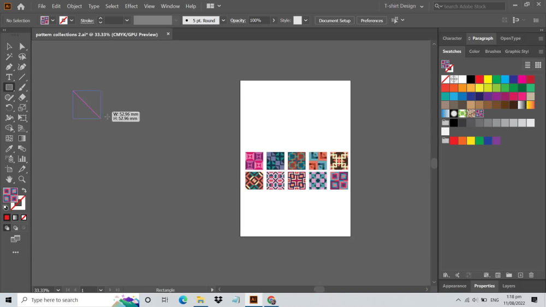Select the Eyedropper tool
The height and width of the screenshot is (307, 546).
pyautogui.click(x=9, y=149)
